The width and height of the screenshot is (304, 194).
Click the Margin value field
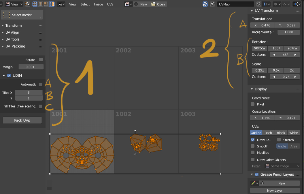coord(31,67)
